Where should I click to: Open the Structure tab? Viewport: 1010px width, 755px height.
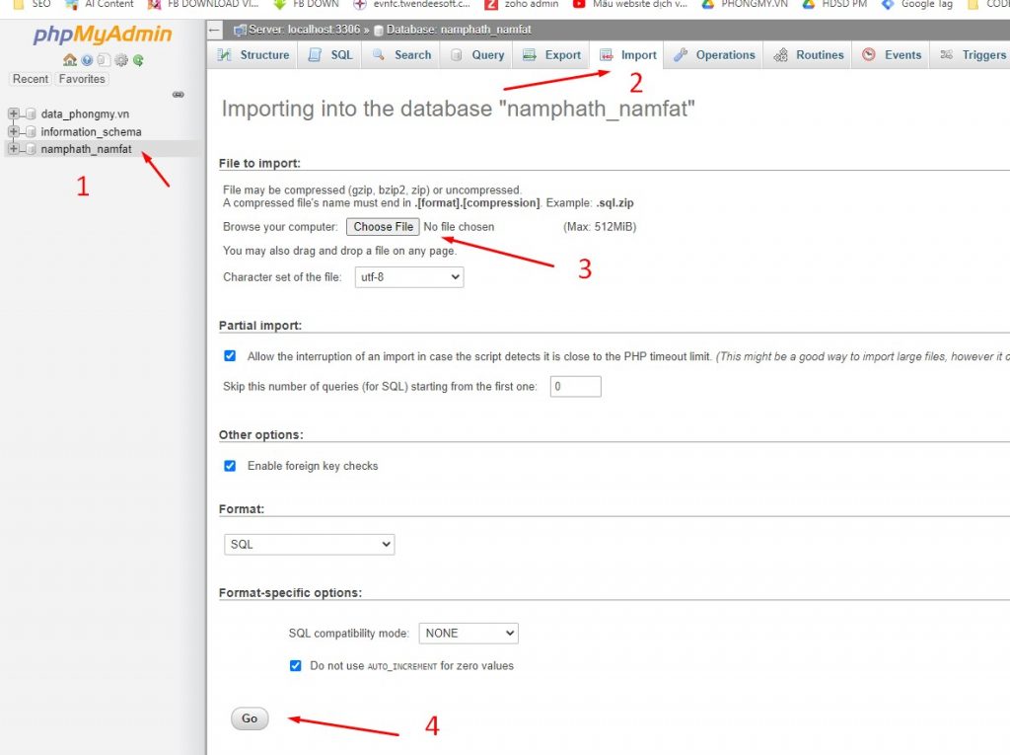(253, 55)
